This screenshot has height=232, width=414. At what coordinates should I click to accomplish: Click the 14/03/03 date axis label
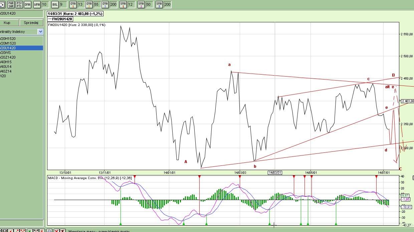point(240,172)
